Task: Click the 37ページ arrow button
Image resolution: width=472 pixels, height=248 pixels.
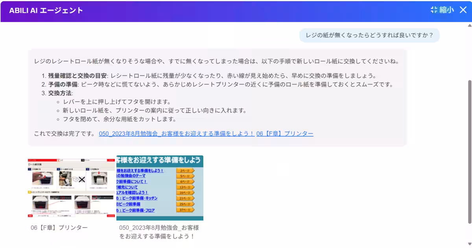Action: pyautogui.click(x=184, y=209)
